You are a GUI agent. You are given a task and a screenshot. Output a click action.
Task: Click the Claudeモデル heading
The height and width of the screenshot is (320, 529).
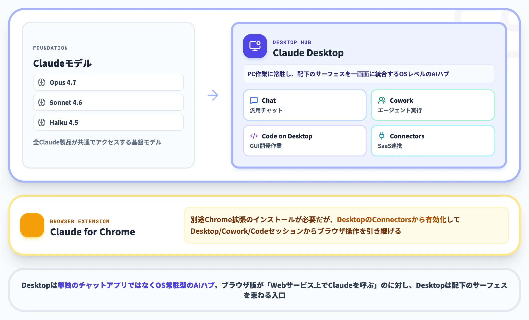point(62,63)
